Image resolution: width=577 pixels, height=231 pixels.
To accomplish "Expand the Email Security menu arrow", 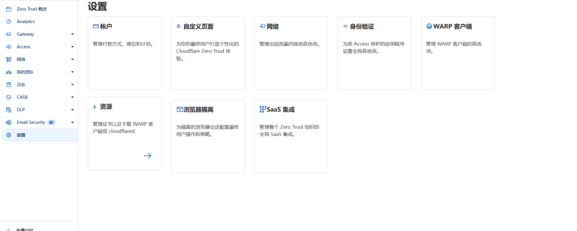I will pos(73,123).
